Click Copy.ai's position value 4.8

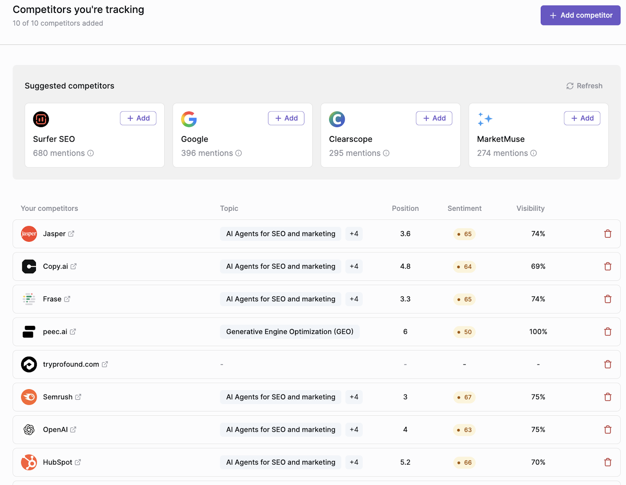[405, 266]
